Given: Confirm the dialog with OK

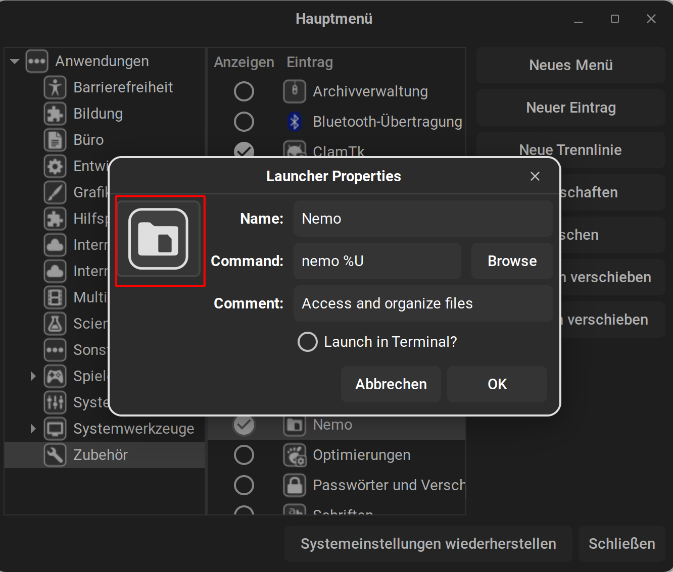Looking at the screenshot, I should click(x=497, y=384).
